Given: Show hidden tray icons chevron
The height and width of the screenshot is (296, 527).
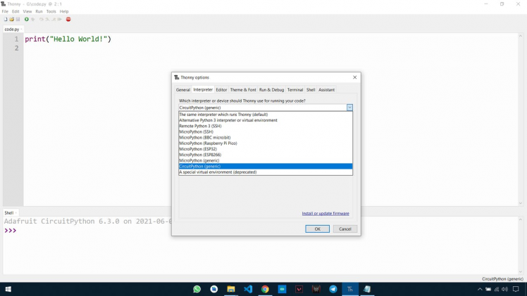Looking at the screenshot, I should 480,289.
